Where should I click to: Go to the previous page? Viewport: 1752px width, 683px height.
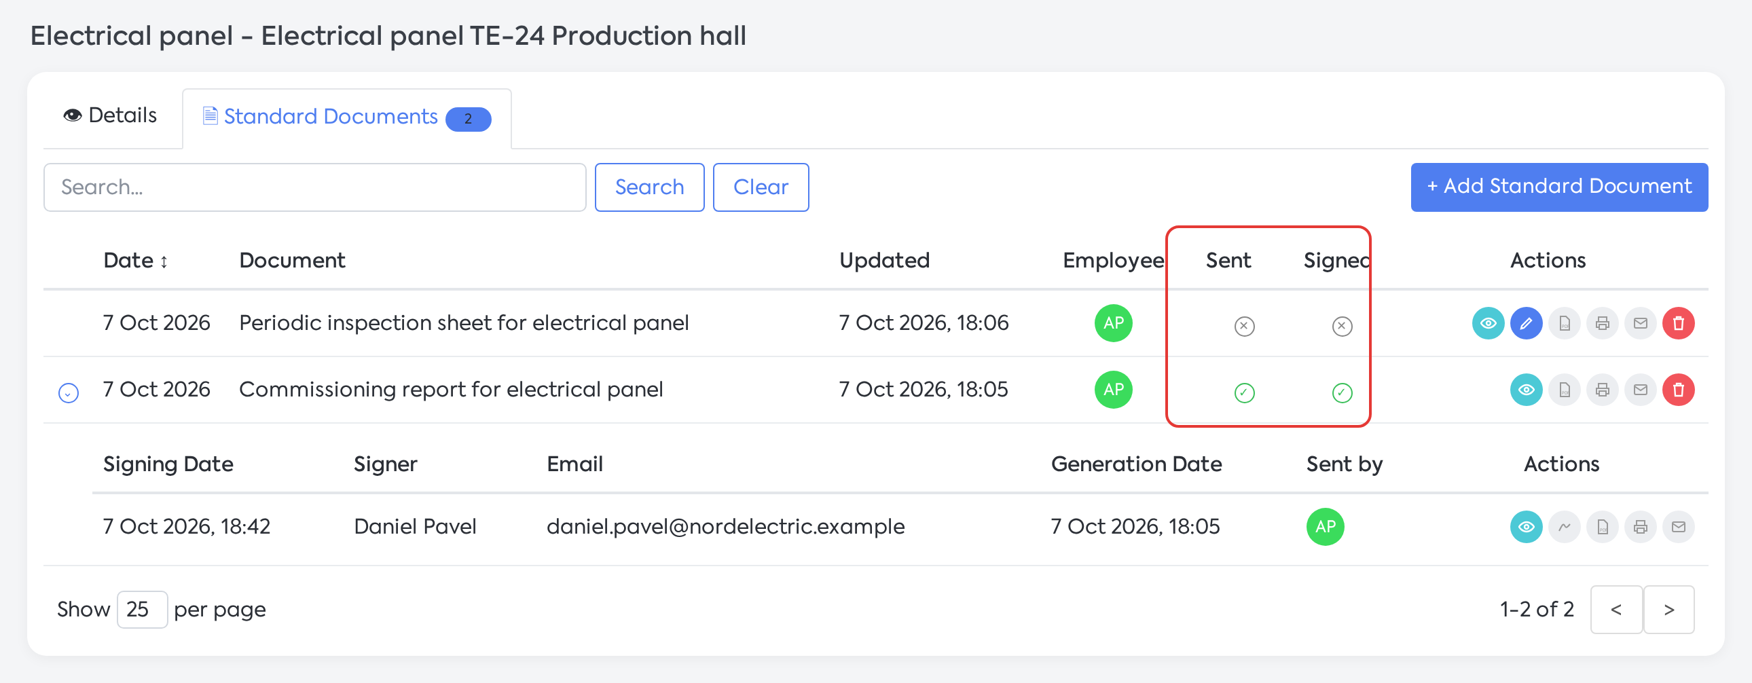click(x=1617, y=610)
